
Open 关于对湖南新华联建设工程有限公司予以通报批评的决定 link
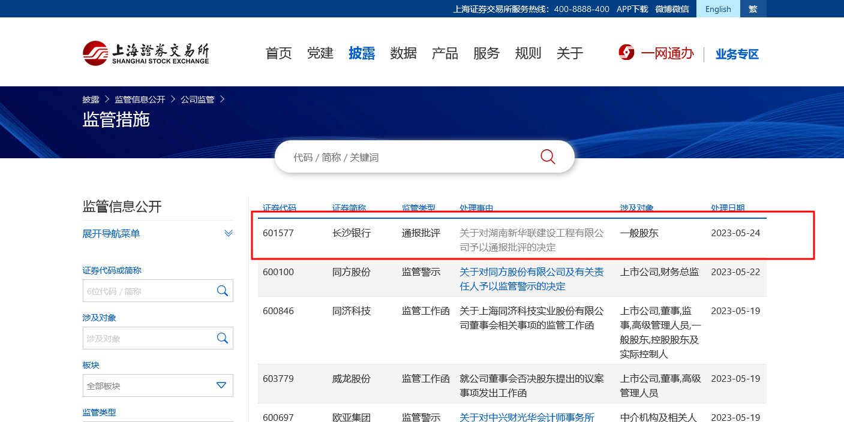click(x=531, y=240)
